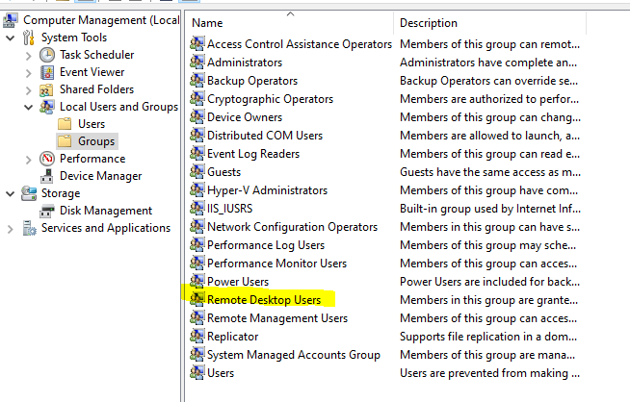Click the Computer Management root icon
Viewport: 630px width, 402px height.
tap(10, 20)
